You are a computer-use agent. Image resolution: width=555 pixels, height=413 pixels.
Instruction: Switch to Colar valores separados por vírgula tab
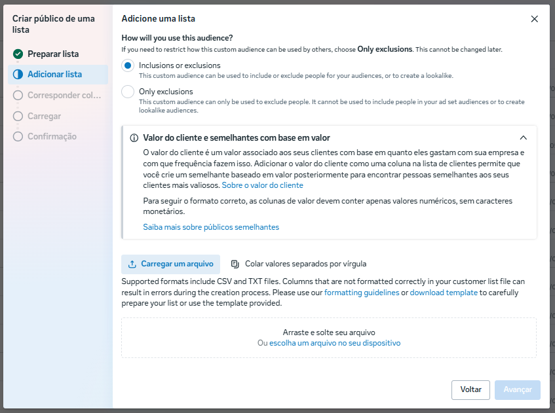[x=298, y=264]
